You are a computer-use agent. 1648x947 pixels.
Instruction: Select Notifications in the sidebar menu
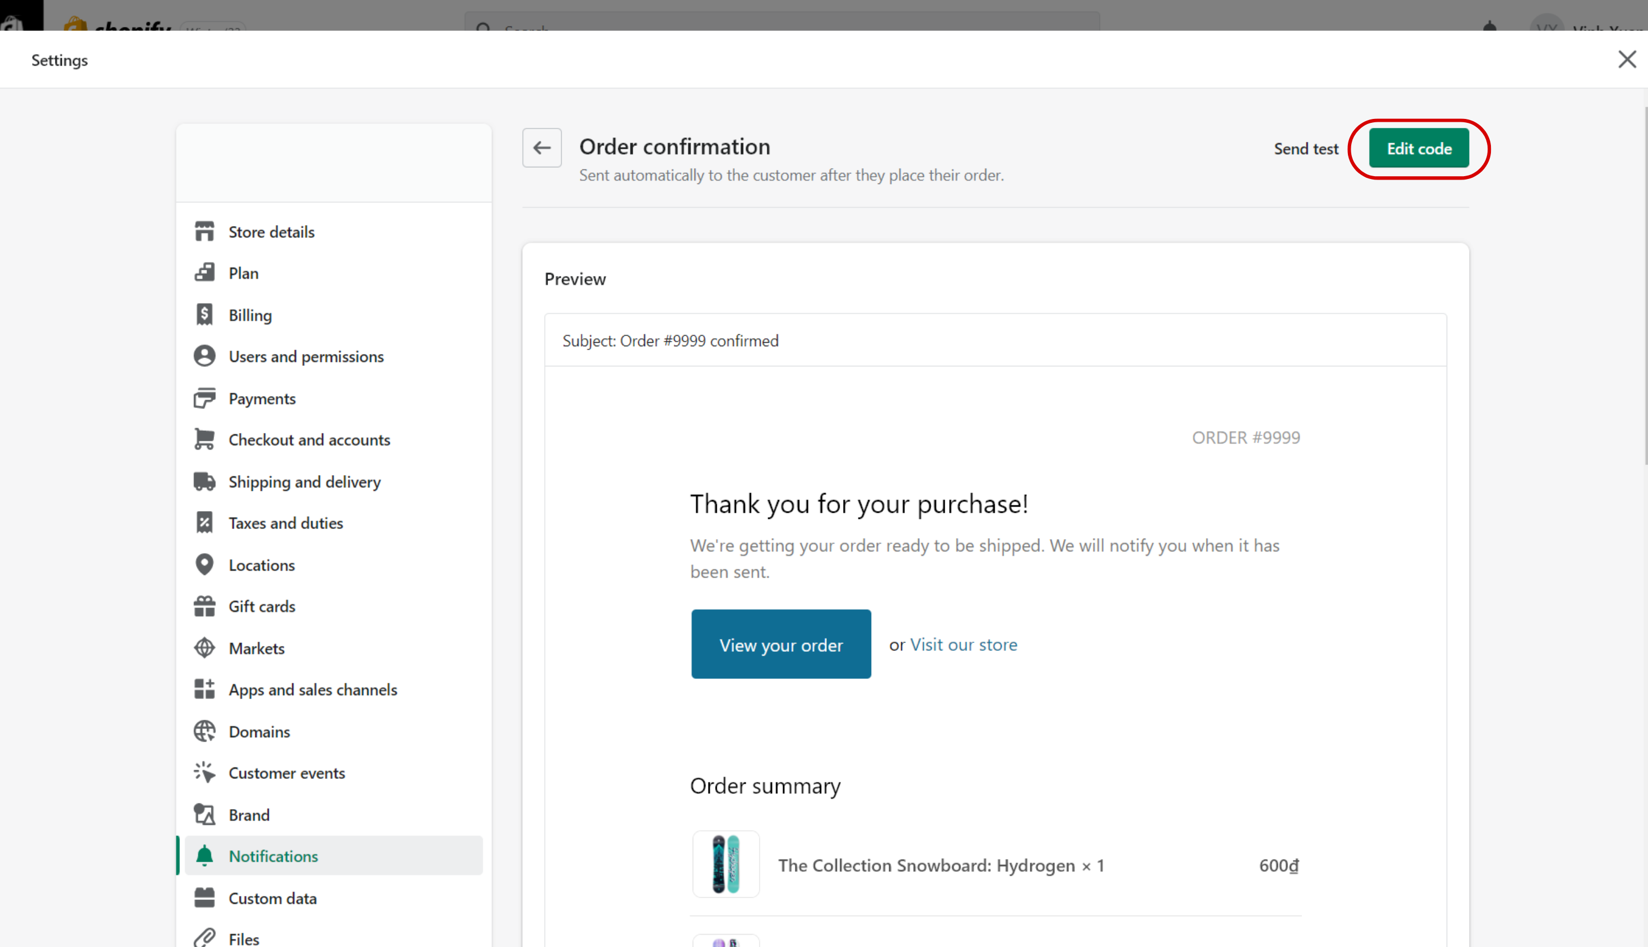click(274, 856)
